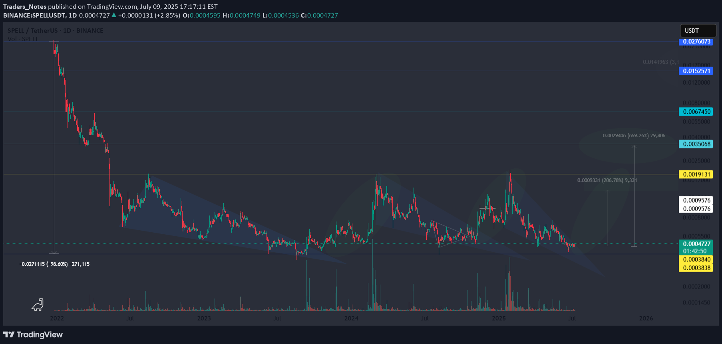This screenshot has height=344, width=722.
Task: Click the +0.0000131 (+2.85%) change value
Action: click(x=149, y=16)
